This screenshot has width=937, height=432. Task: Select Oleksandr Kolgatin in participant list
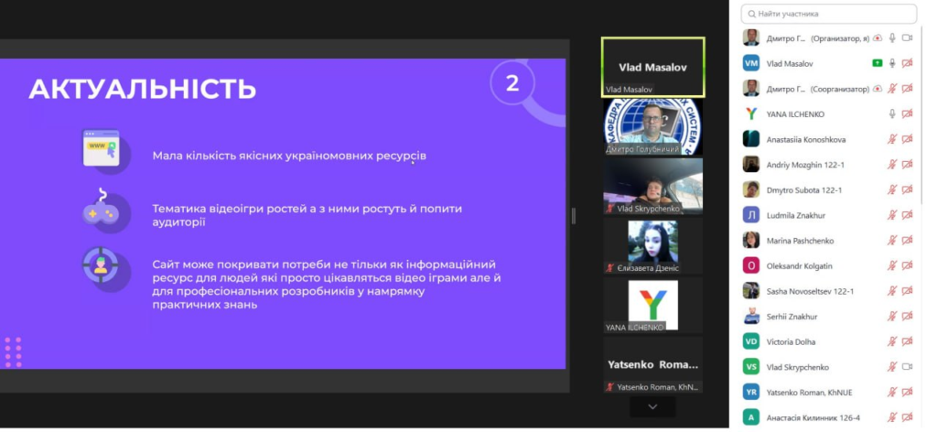(x=798, y=265)
